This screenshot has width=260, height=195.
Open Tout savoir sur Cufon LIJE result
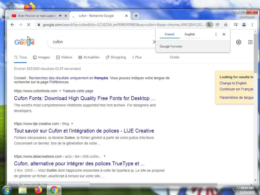coord(84,131)
